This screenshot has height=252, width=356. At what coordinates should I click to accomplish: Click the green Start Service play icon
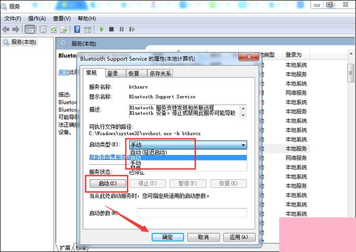tap(102, 30)
